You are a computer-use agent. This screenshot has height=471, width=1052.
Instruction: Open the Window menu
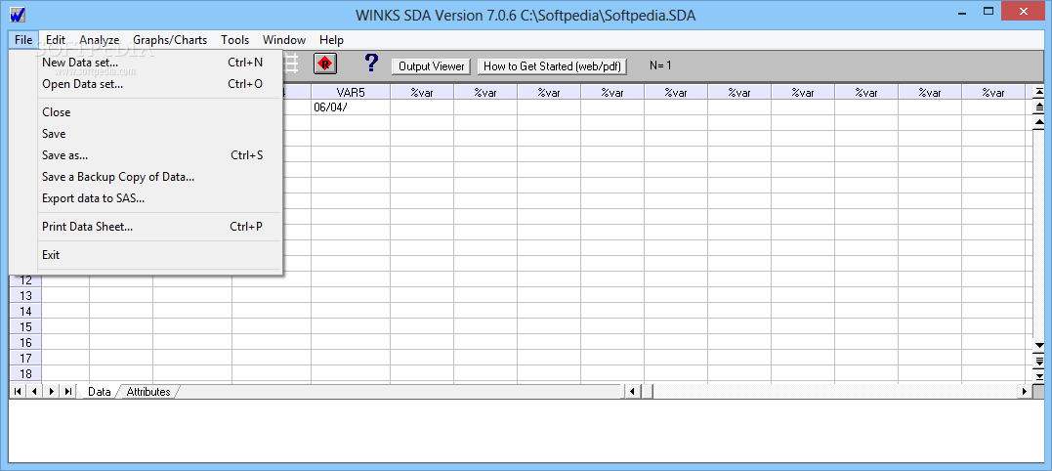[284, 40]
